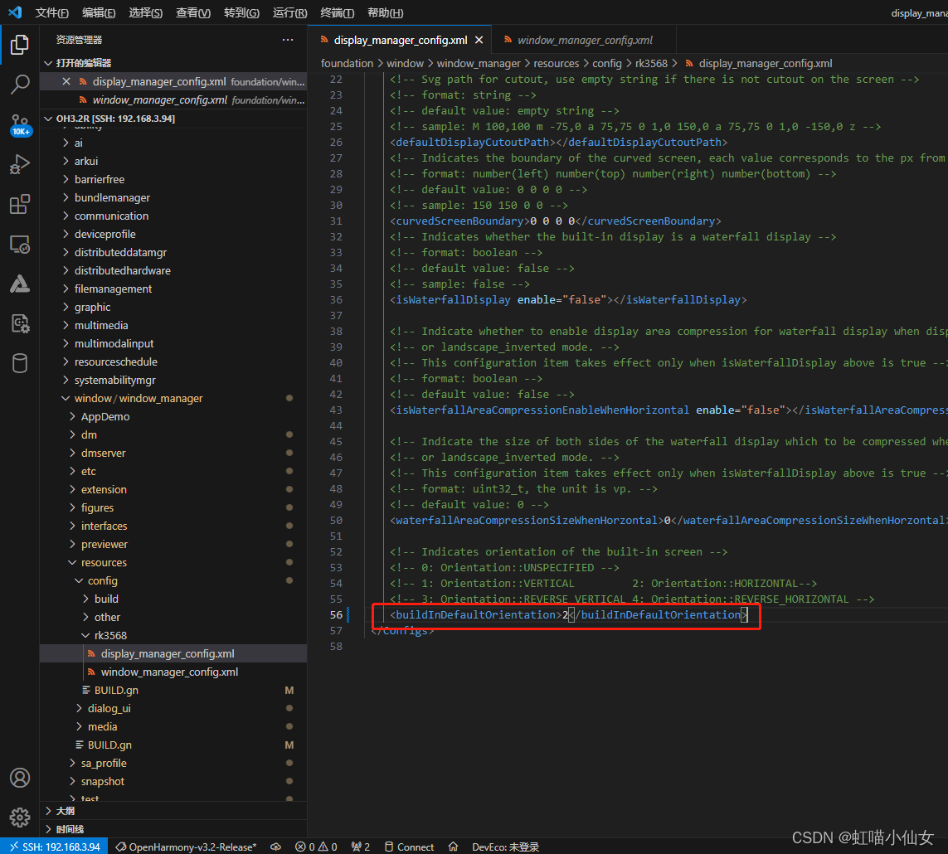
Task: Close display_manager_config.xml in open editors list
Action: click(66, 81)
